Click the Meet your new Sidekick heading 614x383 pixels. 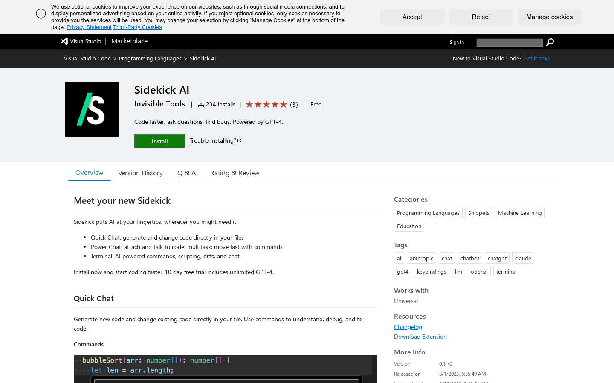pyautogui.click(x=122, y=201)
